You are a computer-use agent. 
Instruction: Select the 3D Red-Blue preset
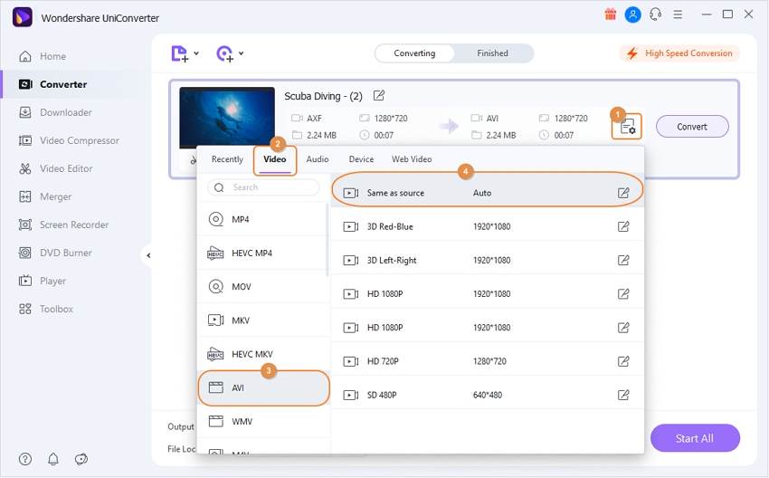(x=488, y=226)
